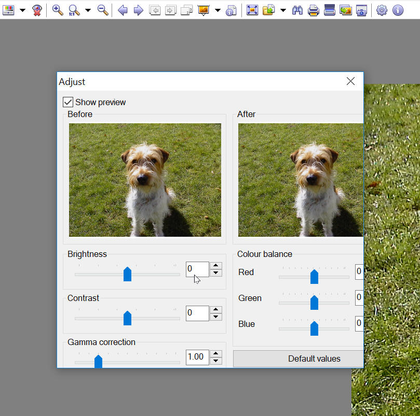Toggle the fullscreen view icon
Screen dimensions: 420x416
(x=252, y=10)
